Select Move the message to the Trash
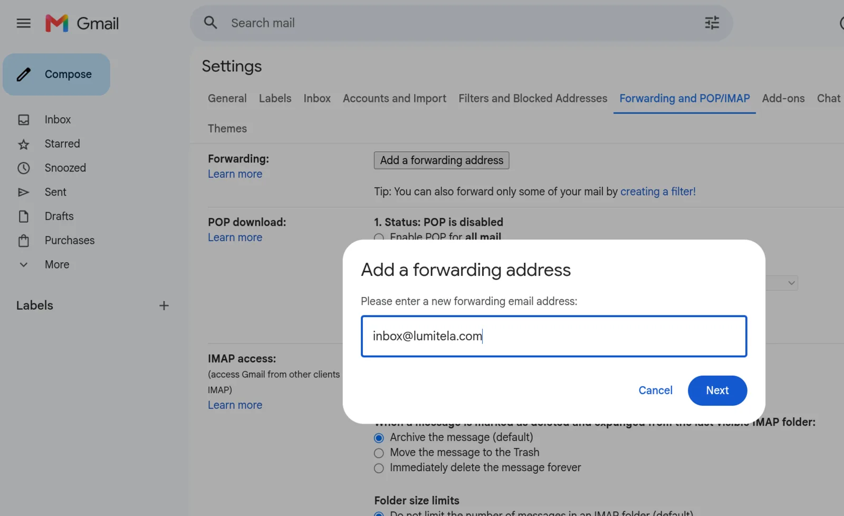The image size is (844, 516). [x=379, y=453]
